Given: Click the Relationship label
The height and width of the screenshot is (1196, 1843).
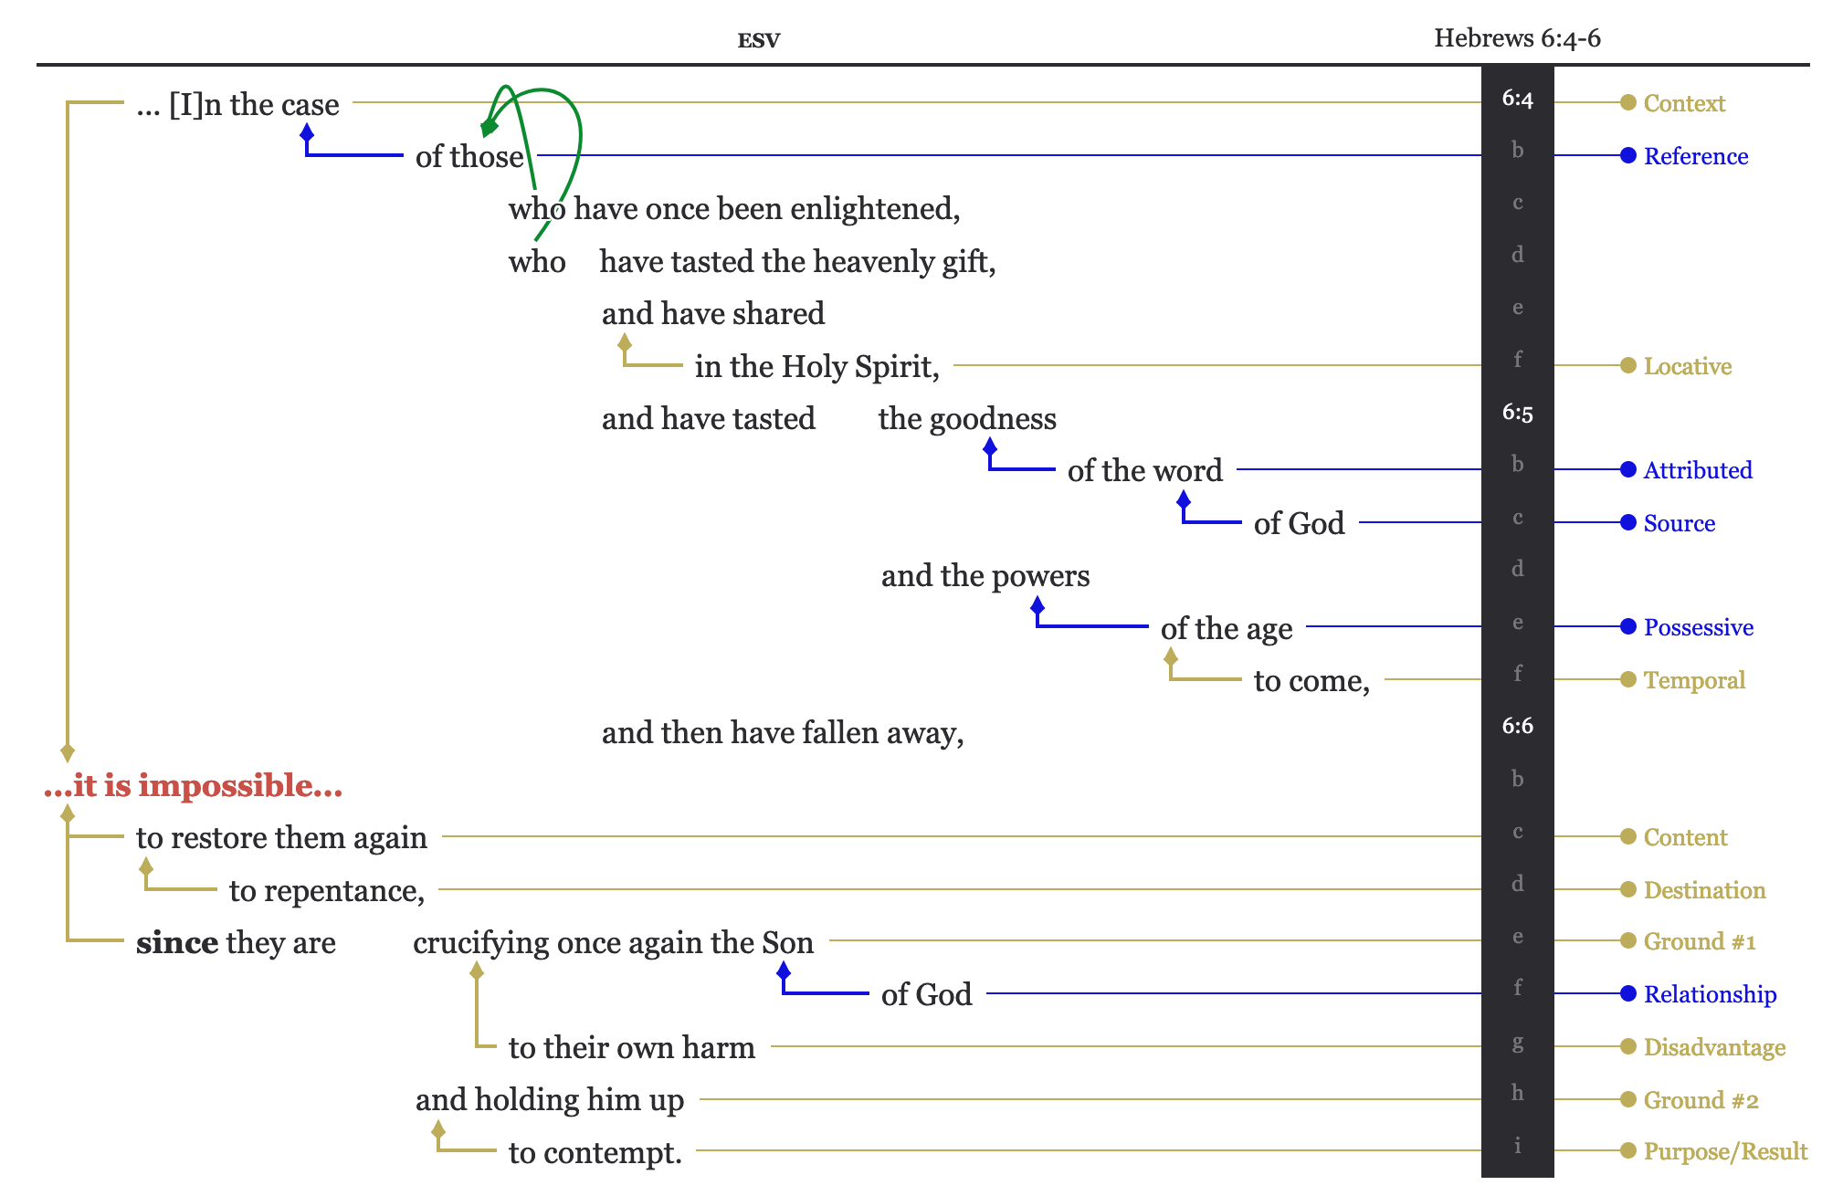Looking at the screenshot, I should [x=1710, y=994].
